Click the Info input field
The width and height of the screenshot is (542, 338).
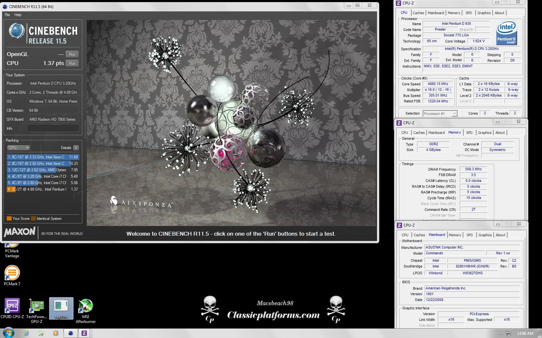[53, 128]
